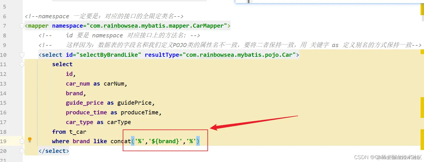Click the yellow warning stripe beside line 10

point(422,52)
